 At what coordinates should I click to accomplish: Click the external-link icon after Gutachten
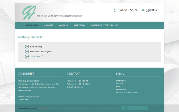point(42,56)
